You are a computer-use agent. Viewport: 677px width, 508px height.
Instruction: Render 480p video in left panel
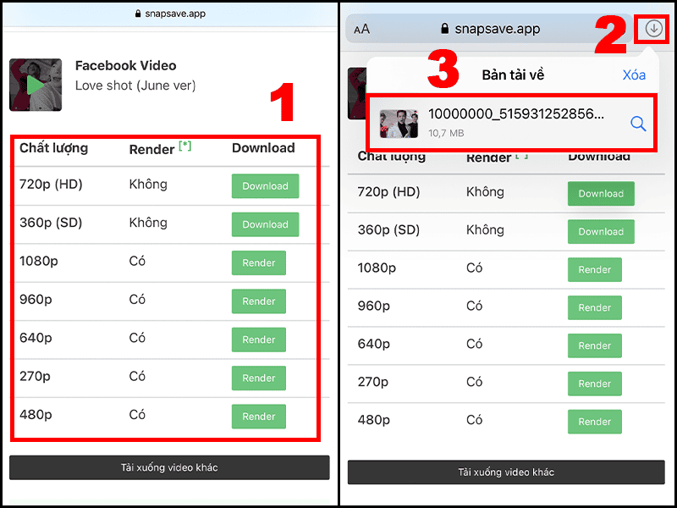pos(259,417)
